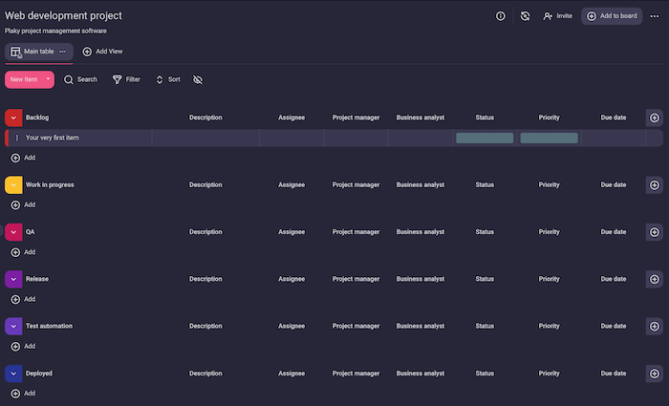This screenshot has height=406, width=669.
Task: Open the automation sync icon in header
Action: [x=525, y=16]
